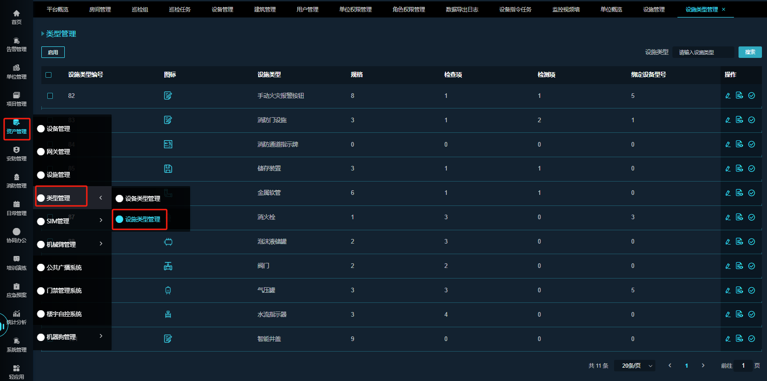Open 轻应用 sidebar icon
Image resolution: width=767 pixels, height=381 pixels.
(x=17, y=372)
